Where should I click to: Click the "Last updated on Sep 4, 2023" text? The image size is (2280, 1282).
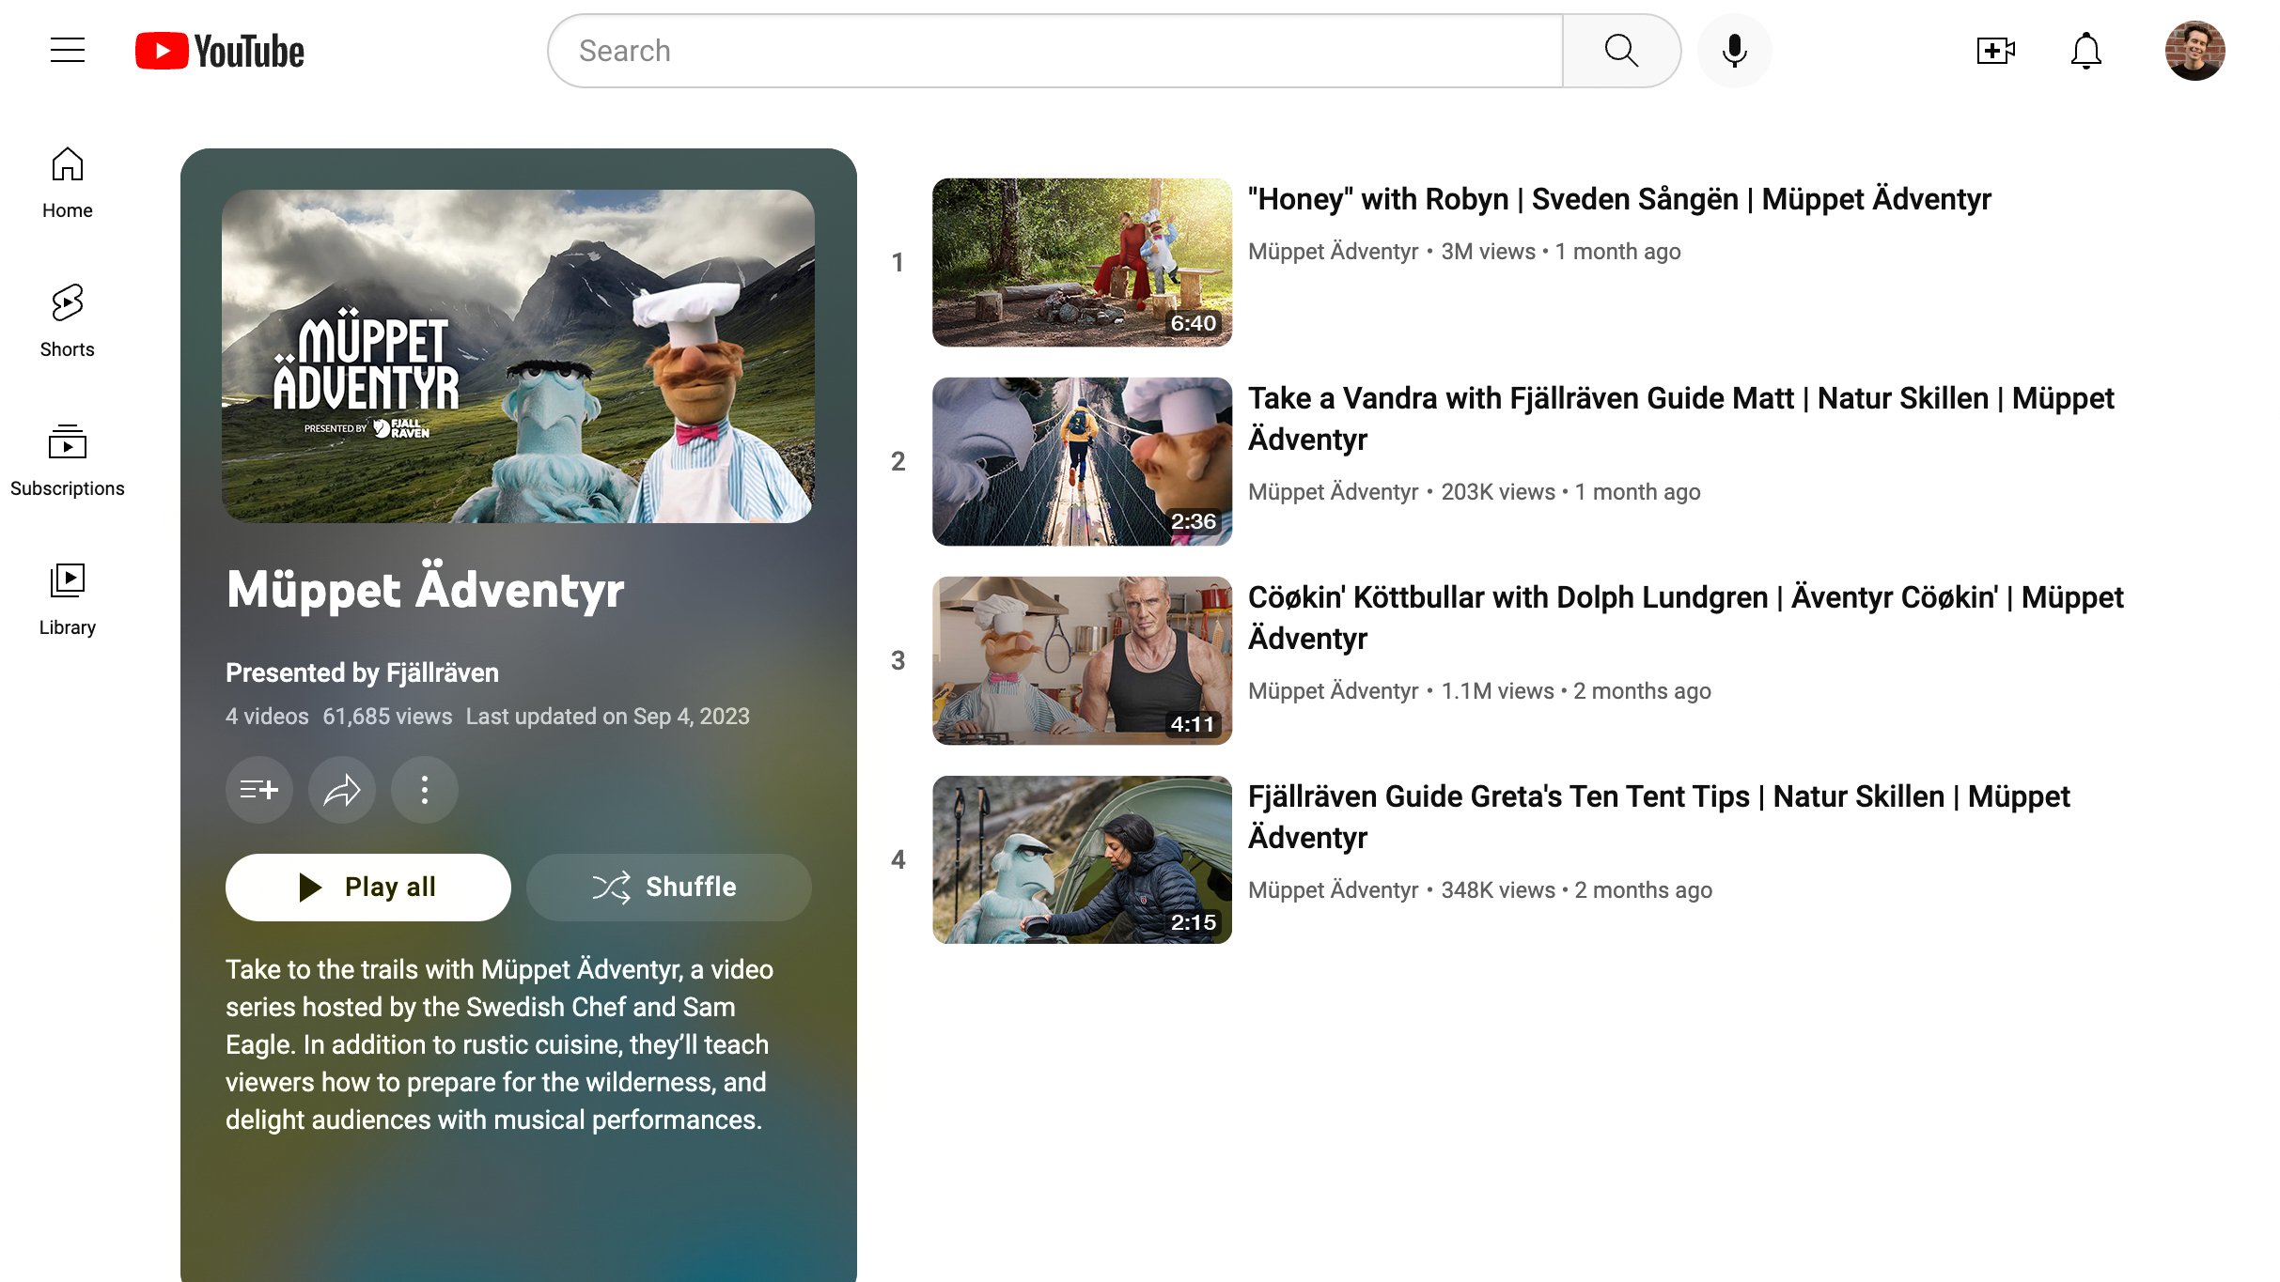[x=607, y=717]
